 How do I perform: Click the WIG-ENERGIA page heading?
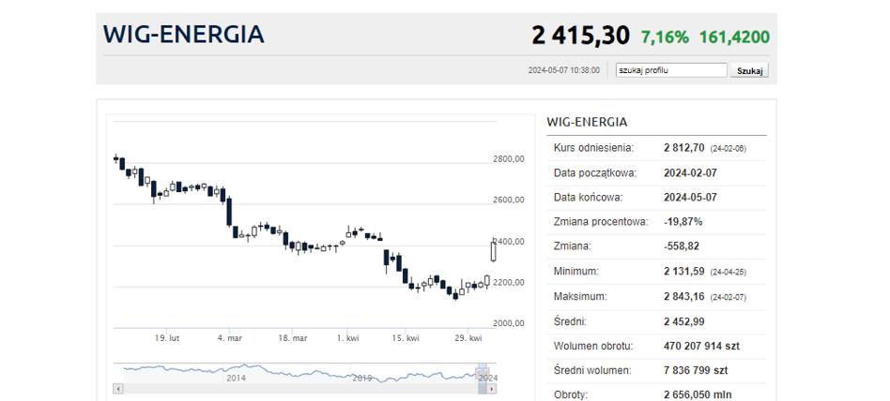click(183, 34)
